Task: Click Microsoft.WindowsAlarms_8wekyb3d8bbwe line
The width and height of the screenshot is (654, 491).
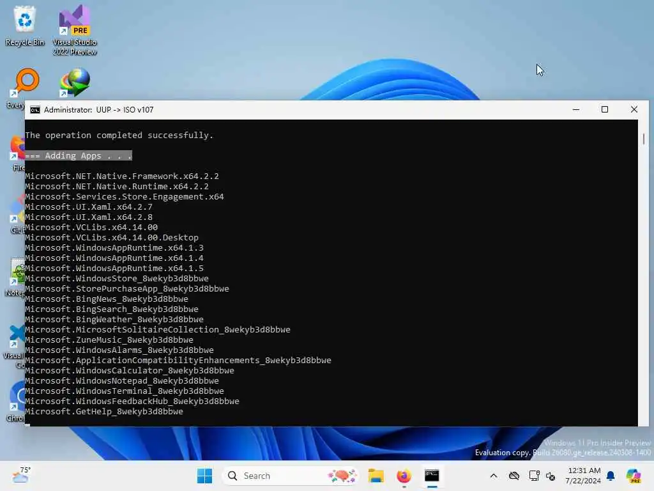Action: coord(119,350)
